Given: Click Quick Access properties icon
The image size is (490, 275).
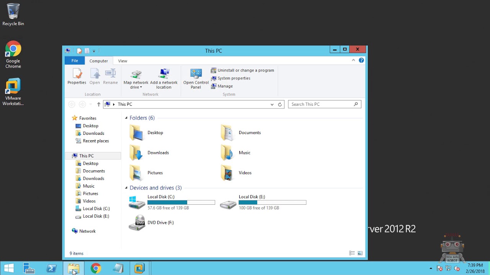Looking at the screenshot, I should 79,51.
